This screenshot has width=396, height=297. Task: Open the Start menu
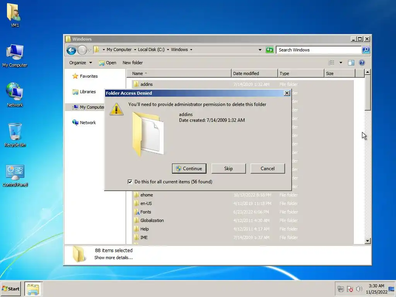(x=10, y=289)
